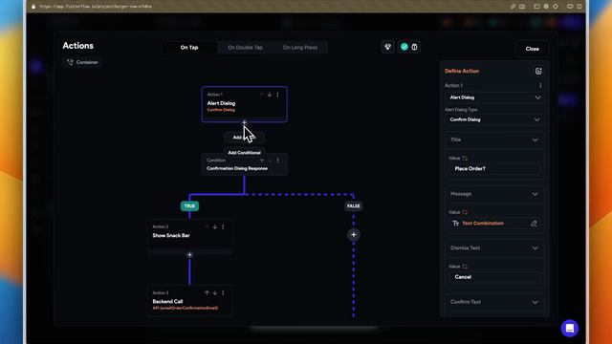
Task: Move Alert Dialog node down with arrow
Action: pos(270,95)
